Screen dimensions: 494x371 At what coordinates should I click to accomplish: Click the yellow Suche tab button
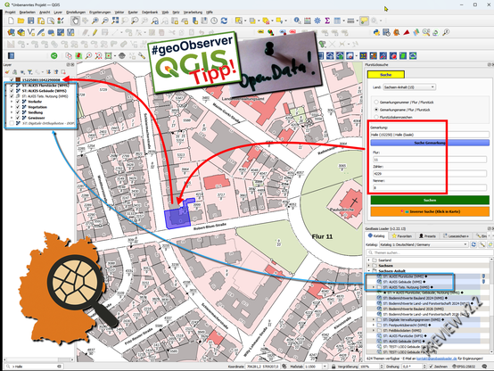(x=386, y=75)
